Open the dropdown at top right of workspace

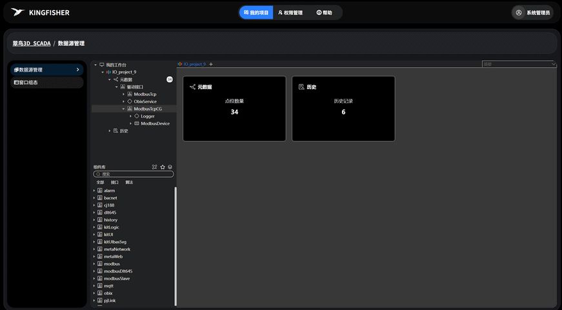click(519, 64)
